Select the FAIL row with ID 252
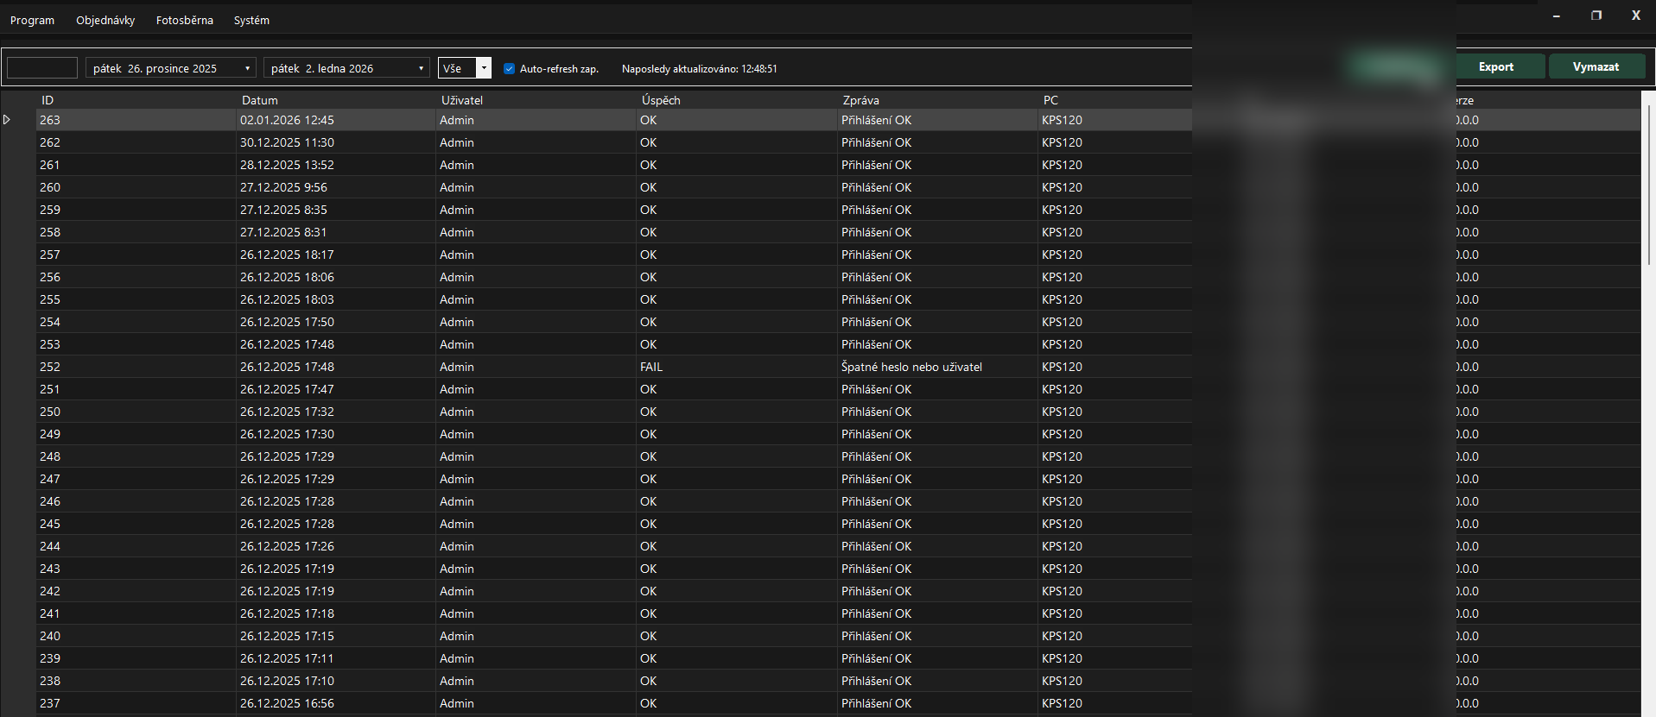The height and width of the screenshot is (717, 1656). 651,367
